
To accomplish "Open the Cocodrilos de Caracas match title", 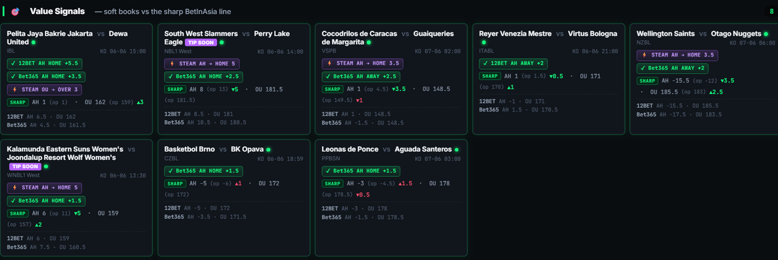I will tap(388, 38).
